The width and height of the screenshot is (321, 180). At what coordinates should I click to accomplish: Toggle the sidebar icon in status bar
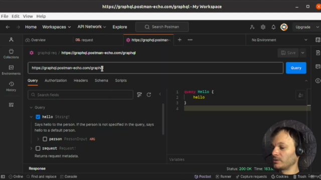click(x=3, y=176)
